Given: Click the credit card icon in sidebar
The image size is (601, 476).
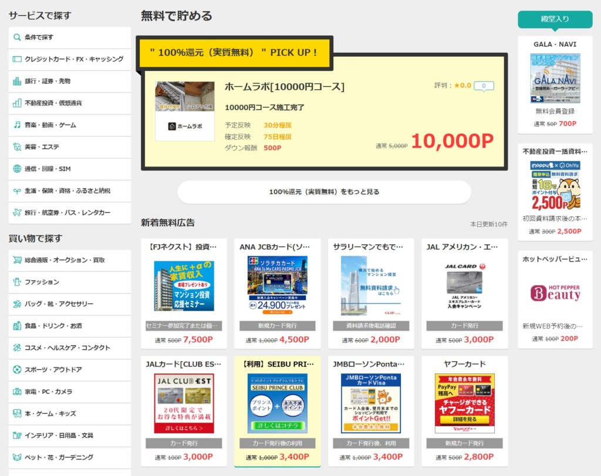Looking at the screenshot, I should (17, 59).
